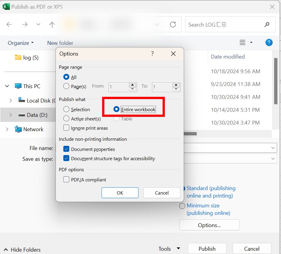Expand the Local Disk (C:) tree node
The image size is (281, 254).
(x=11, y=100)
